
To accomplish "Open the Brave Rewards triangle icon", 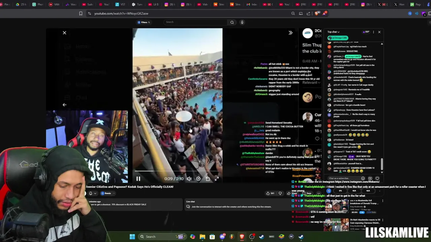I will (x=324, y=13).
